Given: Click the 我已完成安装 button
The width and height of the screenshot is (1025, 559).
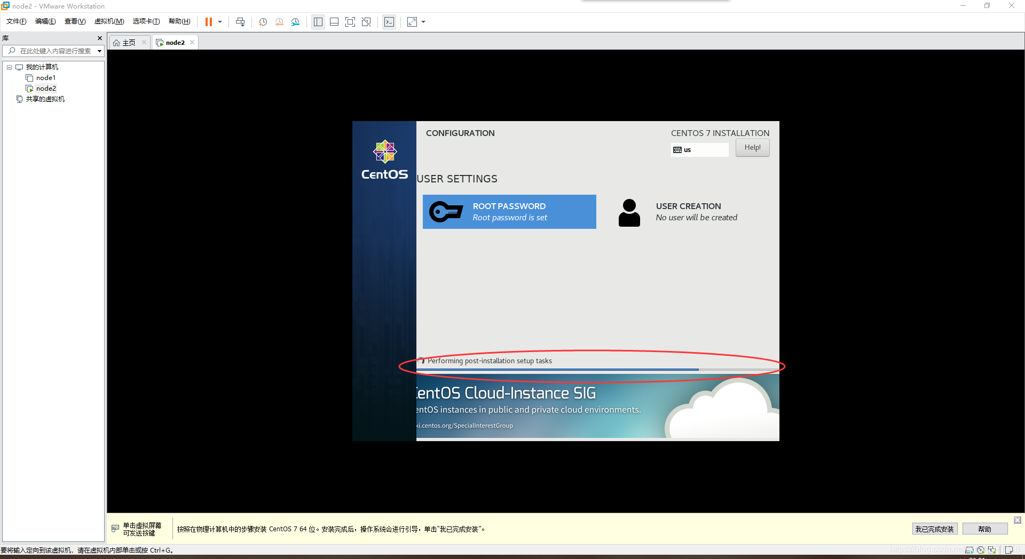Looking at the screenshot, I should pyautogui.click(x=934, y=529).
